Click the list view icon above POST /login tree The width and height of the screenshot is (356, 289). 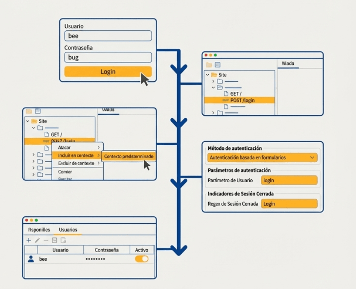click(218, 65)
